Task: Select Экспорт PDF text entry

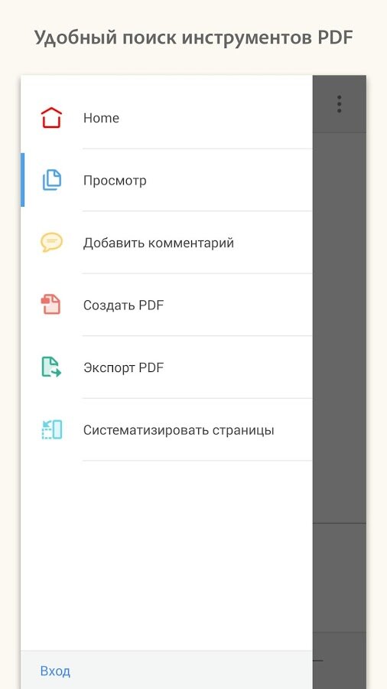Action: tap(123, 367)
